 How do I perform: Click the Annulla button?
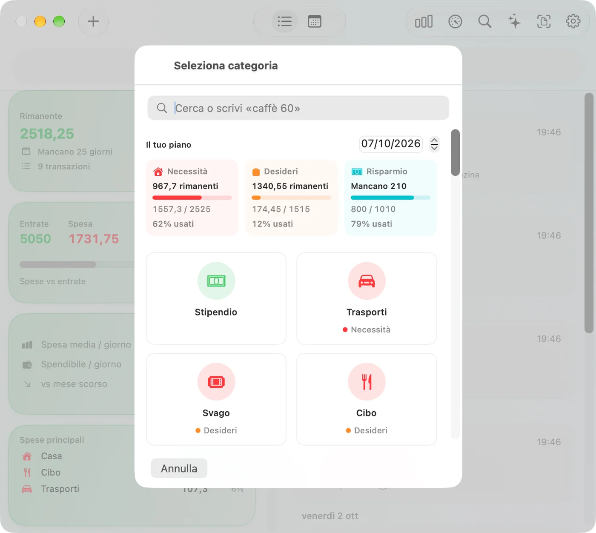[x=179, y=468]
